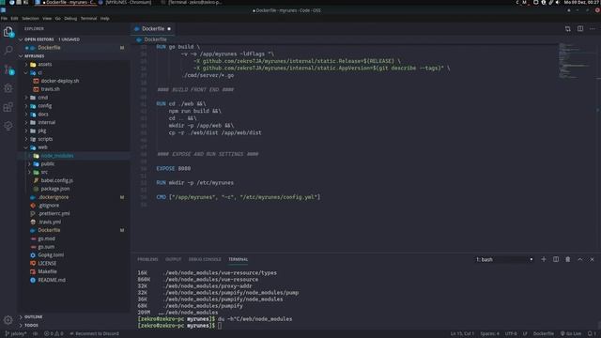Click the editor minimap
Screen dimensions: 601x338
point(577,61)
